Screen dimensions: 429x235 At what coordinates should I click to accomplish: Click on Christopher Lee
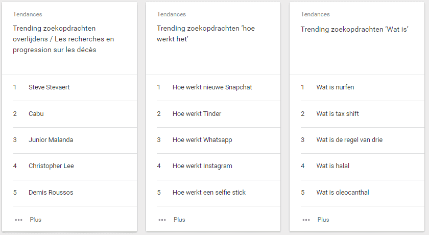click(x=52, y=166)
